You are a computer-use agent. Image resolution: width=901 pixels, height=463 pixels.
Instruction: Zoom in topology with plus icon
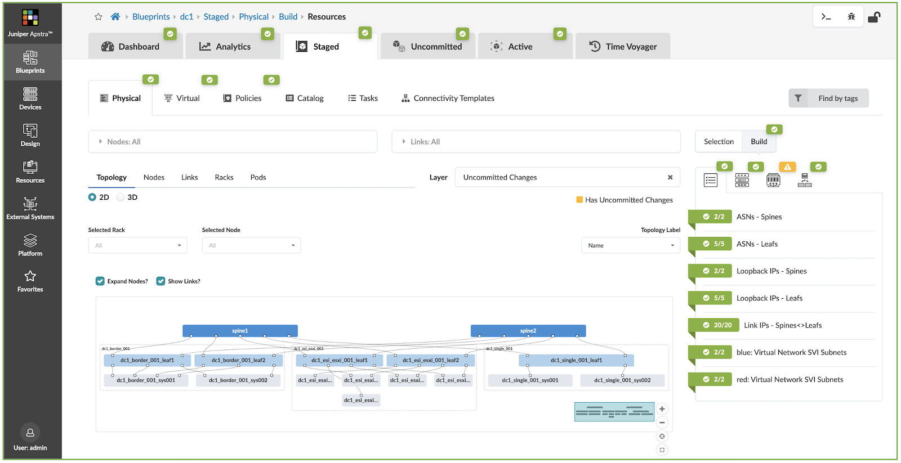[x=662, y=409]
